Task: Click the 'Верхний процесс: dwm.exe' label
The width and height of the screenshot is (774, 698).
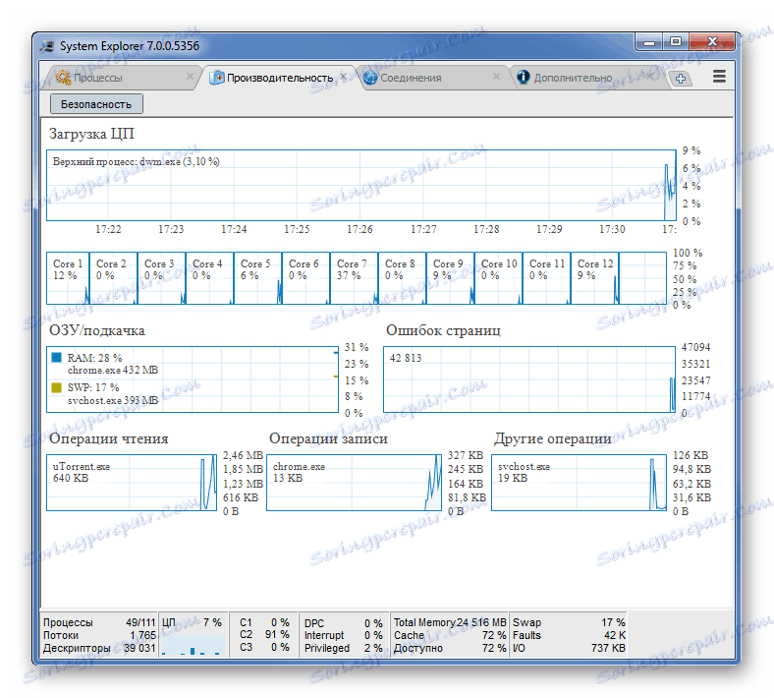Action: point(136,161)
